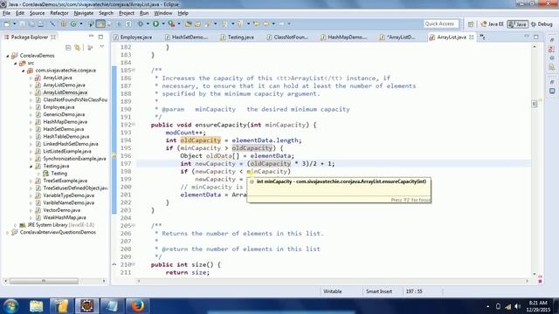Toggle Link with Editor in Package Explorer
Image resolution: width=559 pixels, height=314 pixels.
tap(78, 47)
